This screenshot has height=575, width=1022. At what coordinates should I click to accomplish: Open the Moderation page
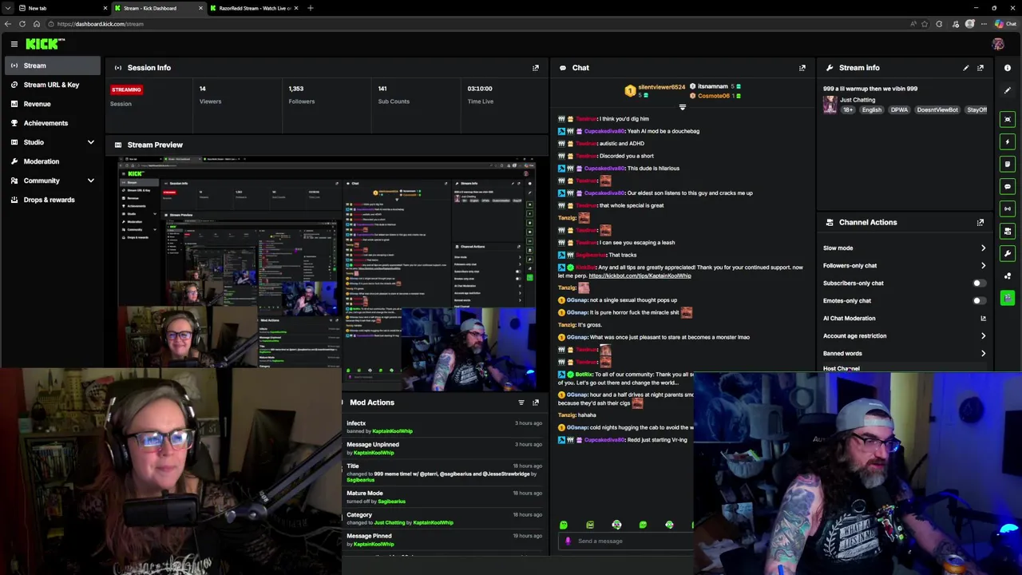pos(51,161)
